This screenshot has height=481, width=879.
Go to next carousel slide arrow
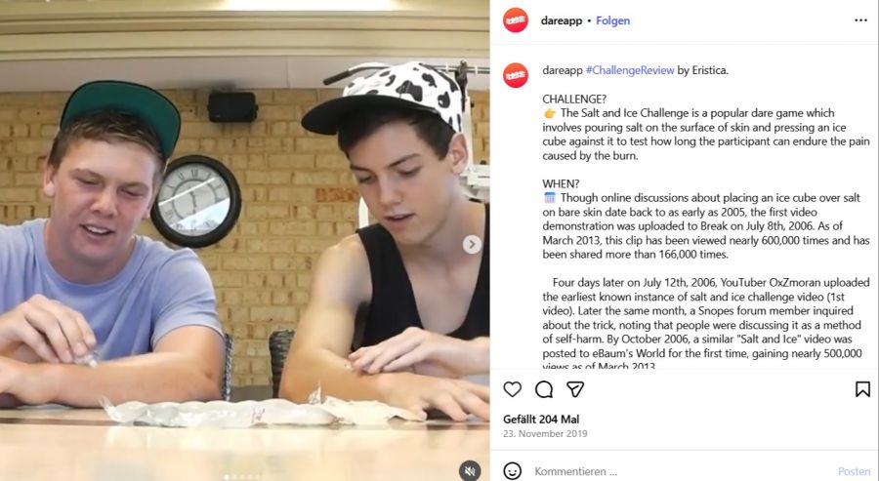[x=472, y=244]
